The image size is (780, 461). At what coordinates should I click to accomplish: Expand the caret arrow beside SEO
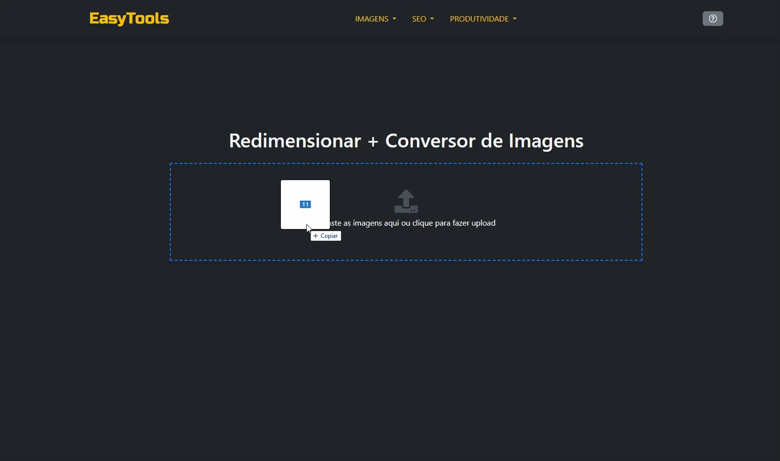432,19
